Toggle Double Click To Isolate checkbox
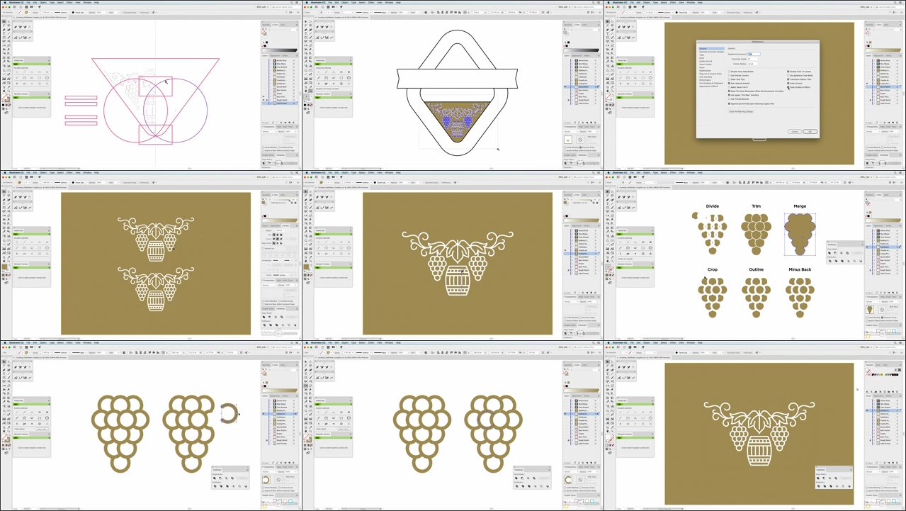 pos(788,72)
